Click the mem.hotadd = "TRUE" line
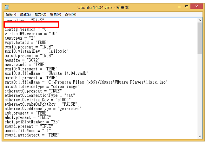The width and height of the screenshot is (206, 144). coord(25,65)
